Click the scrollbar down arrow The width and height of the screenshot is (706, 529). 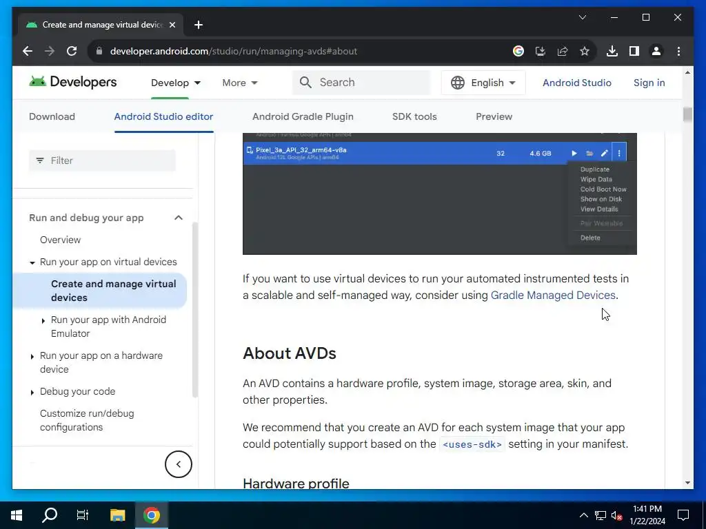pyautogui.click(x=687, y=483)
